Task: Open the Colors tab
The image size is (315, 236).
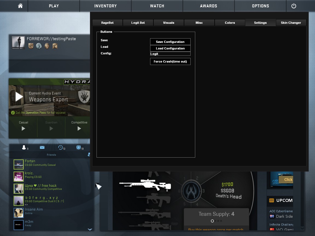Action: 230,23
